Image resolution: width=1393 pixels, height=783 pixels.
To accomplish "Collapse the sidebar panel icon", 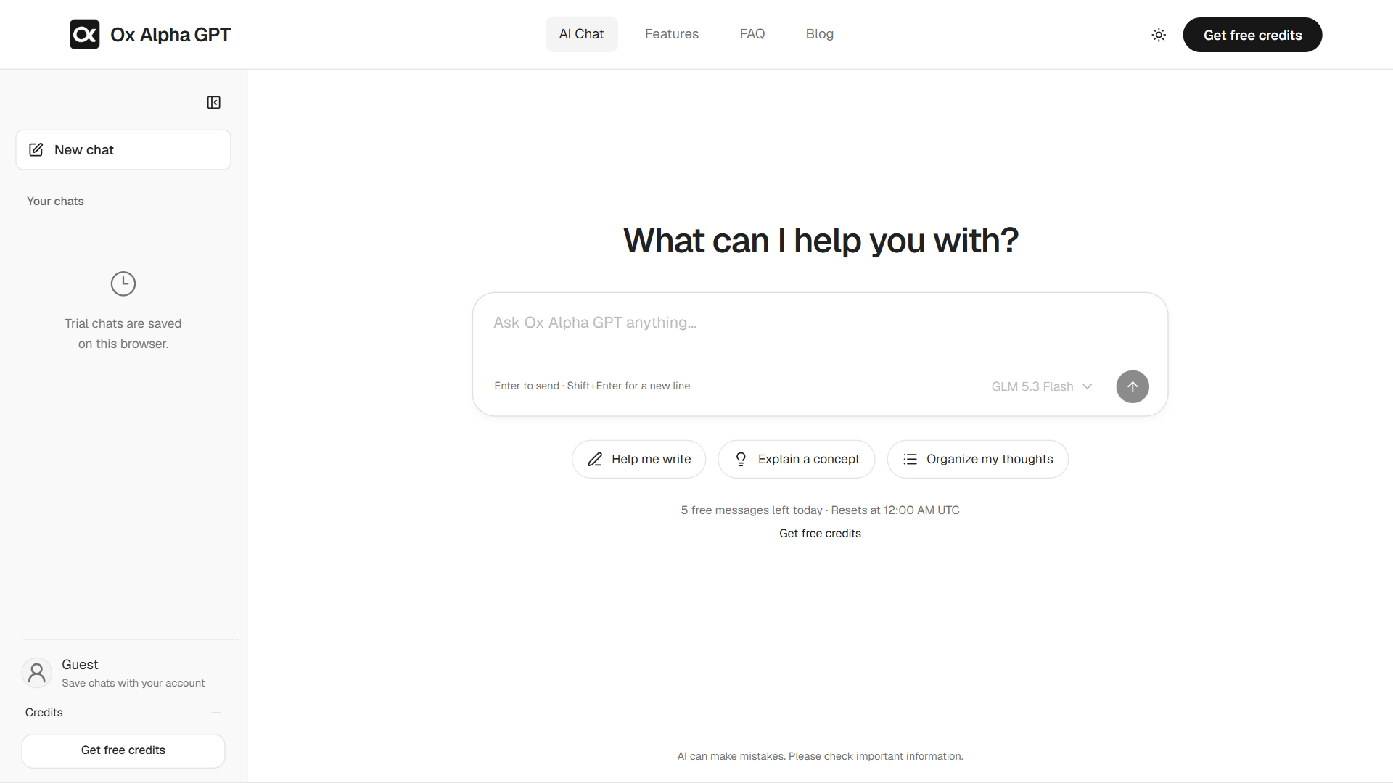I will pyautogui.click(x=213, y=102).
